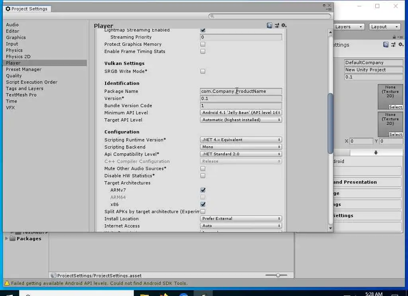Click asset icon next to ProjectSettings.asset path
Viewport: 408px width, 296px height.
pos(54,275)
